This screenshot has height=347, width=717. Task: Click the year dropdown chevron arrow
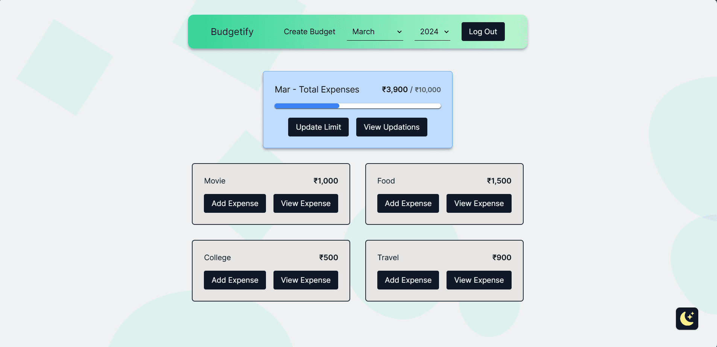[447, 32]
